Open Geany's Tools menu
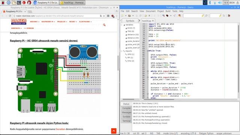Image resolution: width=240 pixels, height=135 pixels. point(175,11)
